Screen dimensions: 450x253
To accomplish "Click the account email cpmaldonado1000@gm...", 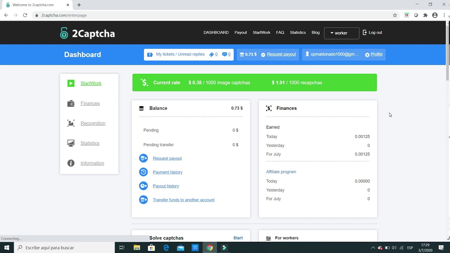I will pyautogui.click(x=335, y=54).
